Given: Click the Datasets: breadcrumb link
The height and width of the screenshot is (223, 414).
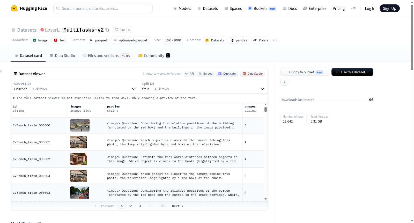Looking at the screenshot, I should 27,30.
